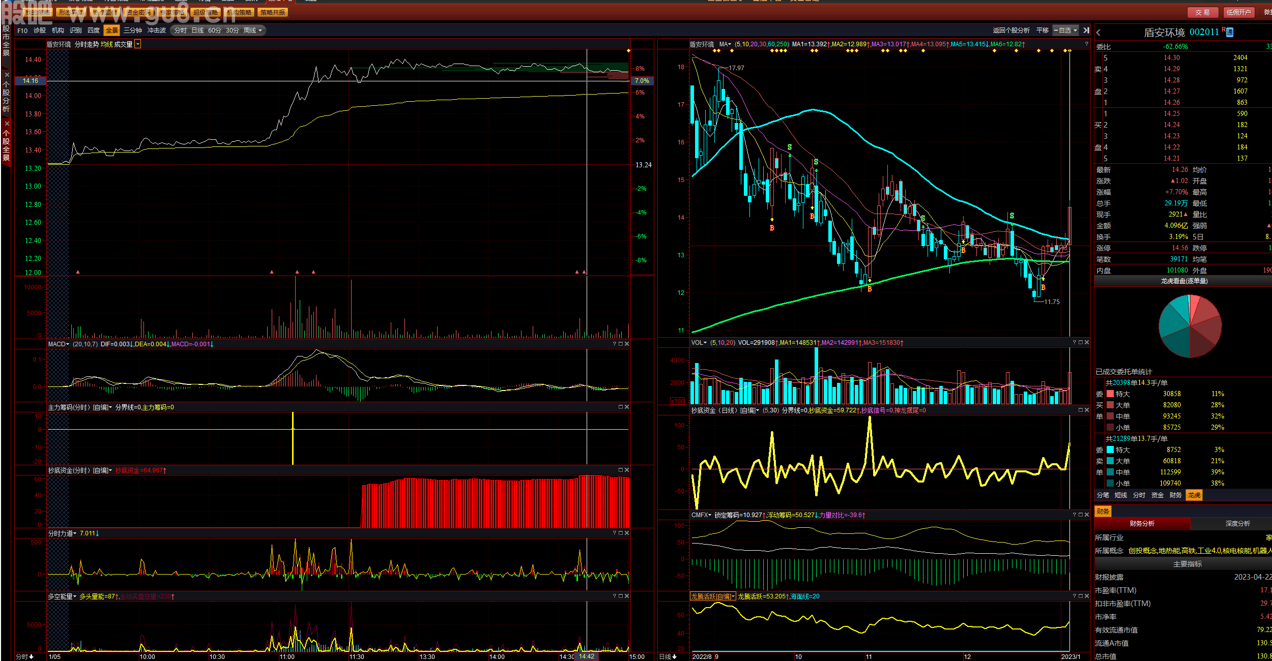Click 返回个股分析 link
The width and height of the screenshot is (1272, 661).
(x=1011, y=31)
